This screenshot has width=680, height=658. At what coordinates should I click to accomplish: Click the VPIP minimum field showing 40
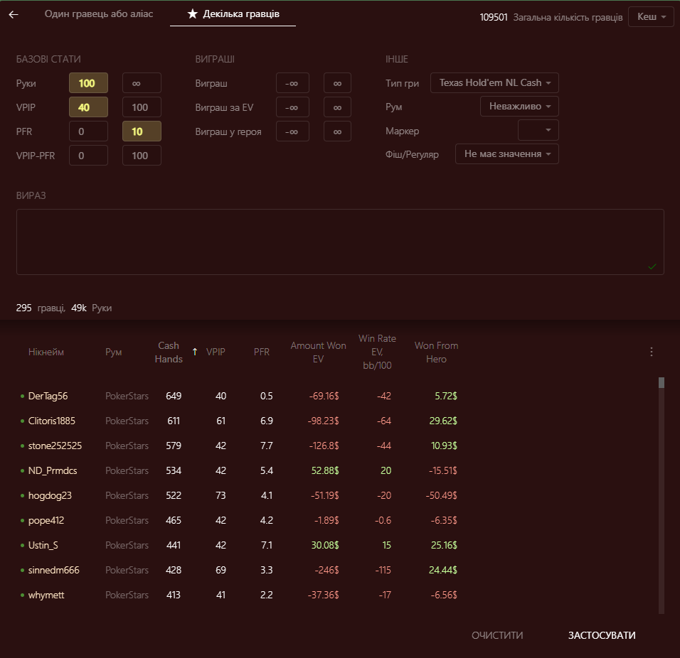(x=88, y=107)
